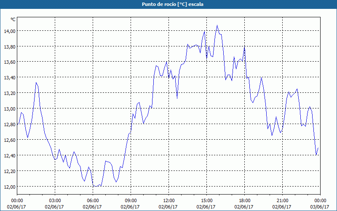Click the 21:00 time label
The height and width of the screenshot is (211, 337).
[x=282, y=201]
